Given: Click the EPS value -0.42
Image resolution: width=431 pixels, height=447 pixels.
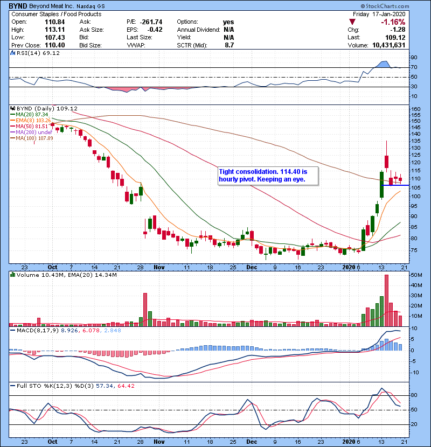Looking at the screenshot, I should click(x=155, y=30).
